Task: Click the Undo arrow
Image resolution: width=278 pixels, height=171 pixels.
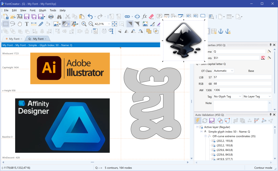Action: pyautogui.click(x=90, y=17)
